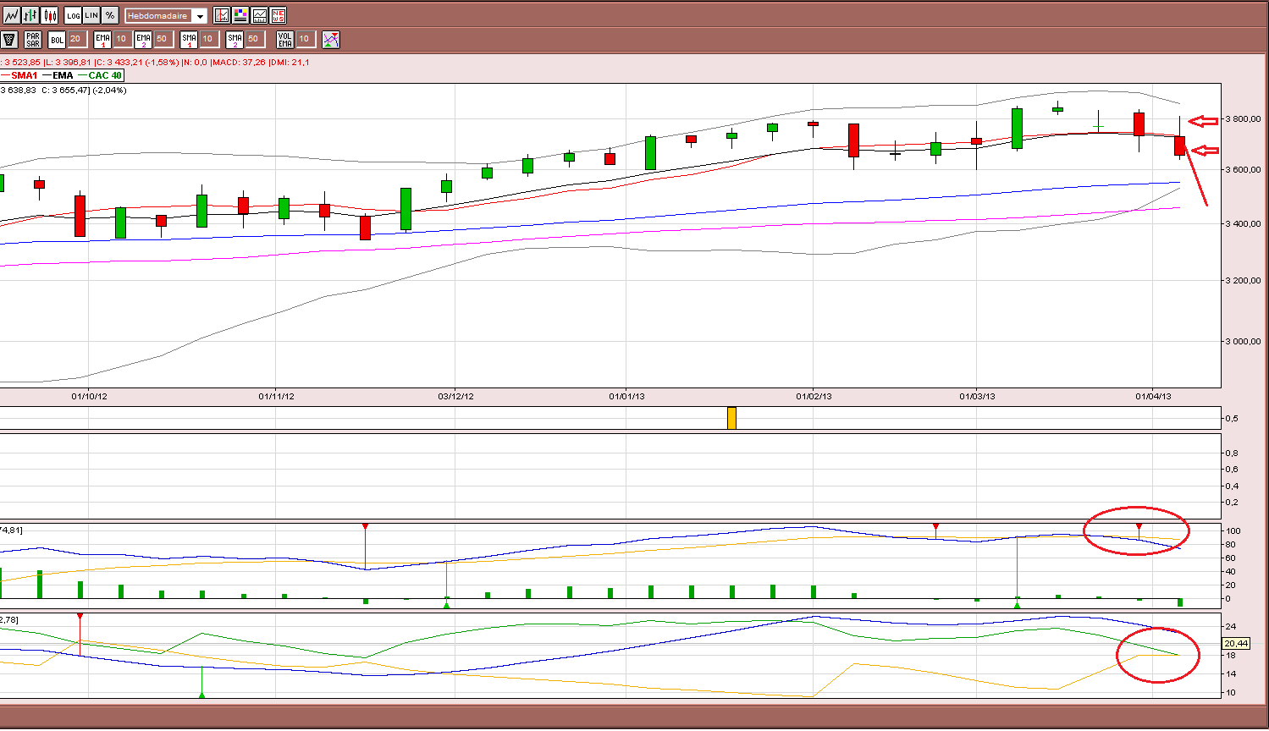Click the 3 200,00 price axis label
Image resolution: width=1269 pixels, height=731 pixels.
[x=1244, y=280]
